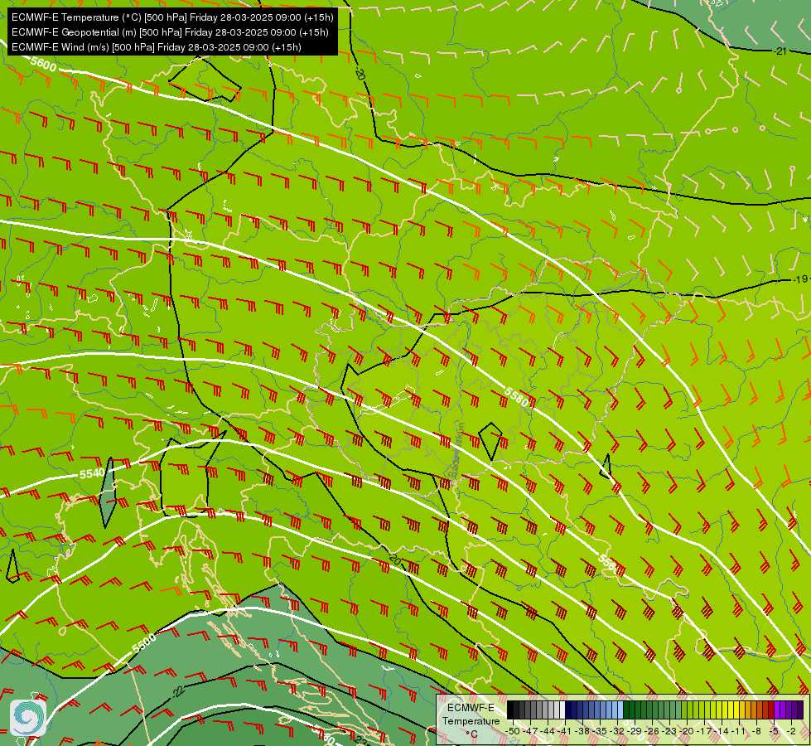
Task: Click the -8 value on the temperature scale
Action: tap(756, 731)
